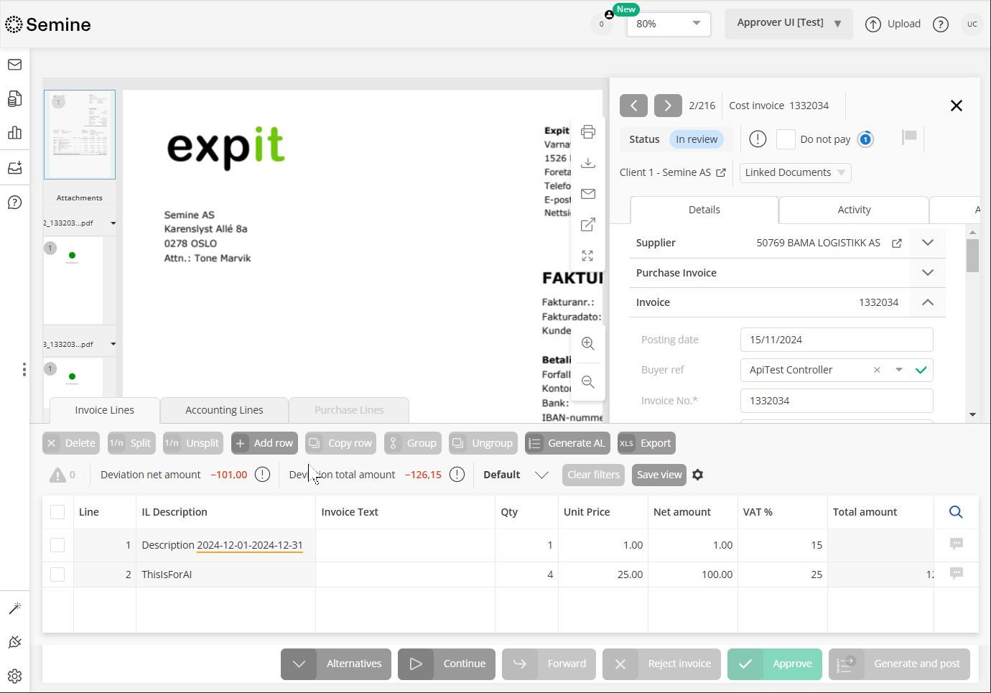The image size is (991, 693).
Task: Open the Activity tab
Action: 854,210
